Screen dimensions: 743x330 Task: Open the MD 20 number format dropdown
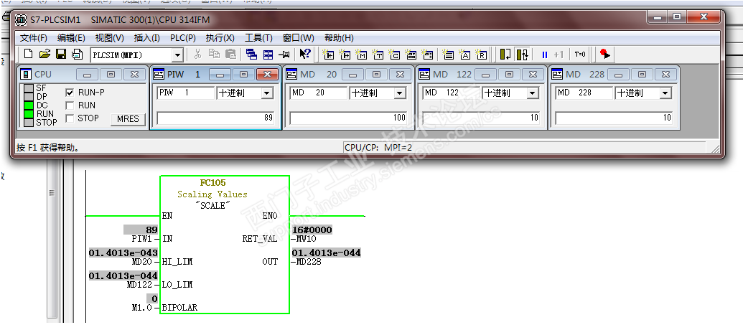[x=400, y=93]
